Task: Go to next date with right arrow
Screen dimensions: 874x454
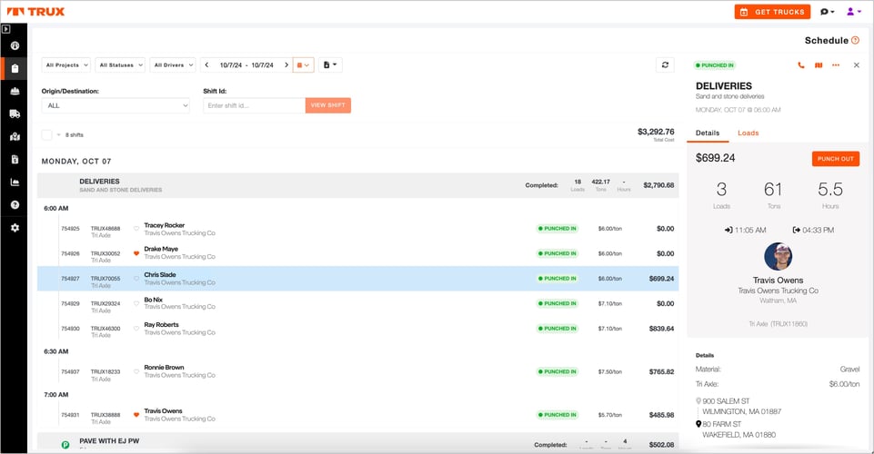Action: click(x=286, y=65)
